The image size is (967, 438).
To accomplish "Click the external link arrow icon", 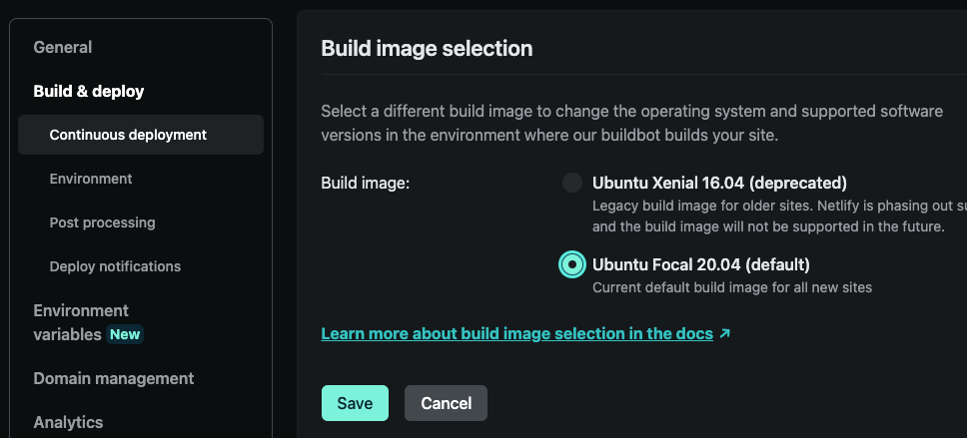I will click(x=724, y=334).
